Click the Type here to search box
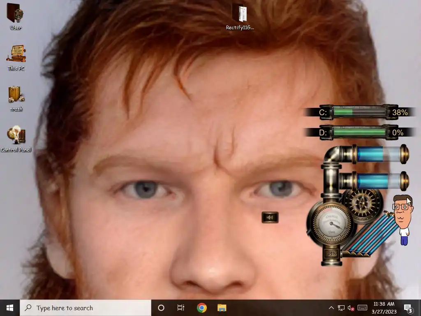421x316 pixels. (86, 308)
